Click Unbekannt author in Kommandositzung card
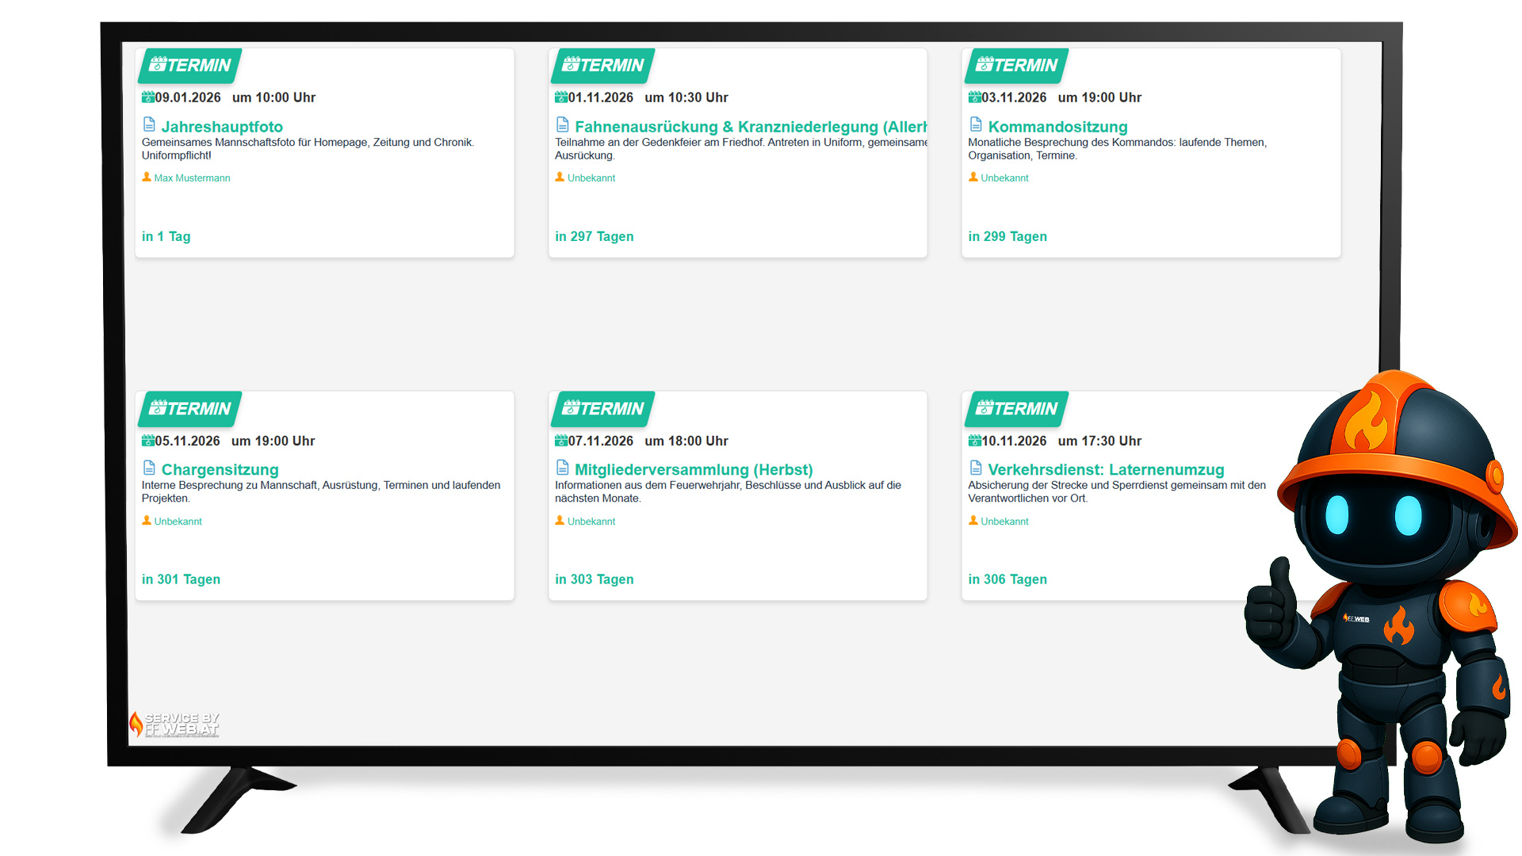 [1004, 178]
